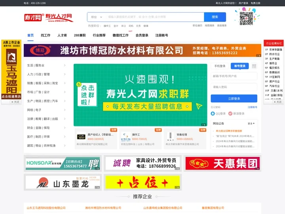Open 地图搜索 link
This screenshot has width=285, height=214.
pyautogui.click(x=209, y=25)
